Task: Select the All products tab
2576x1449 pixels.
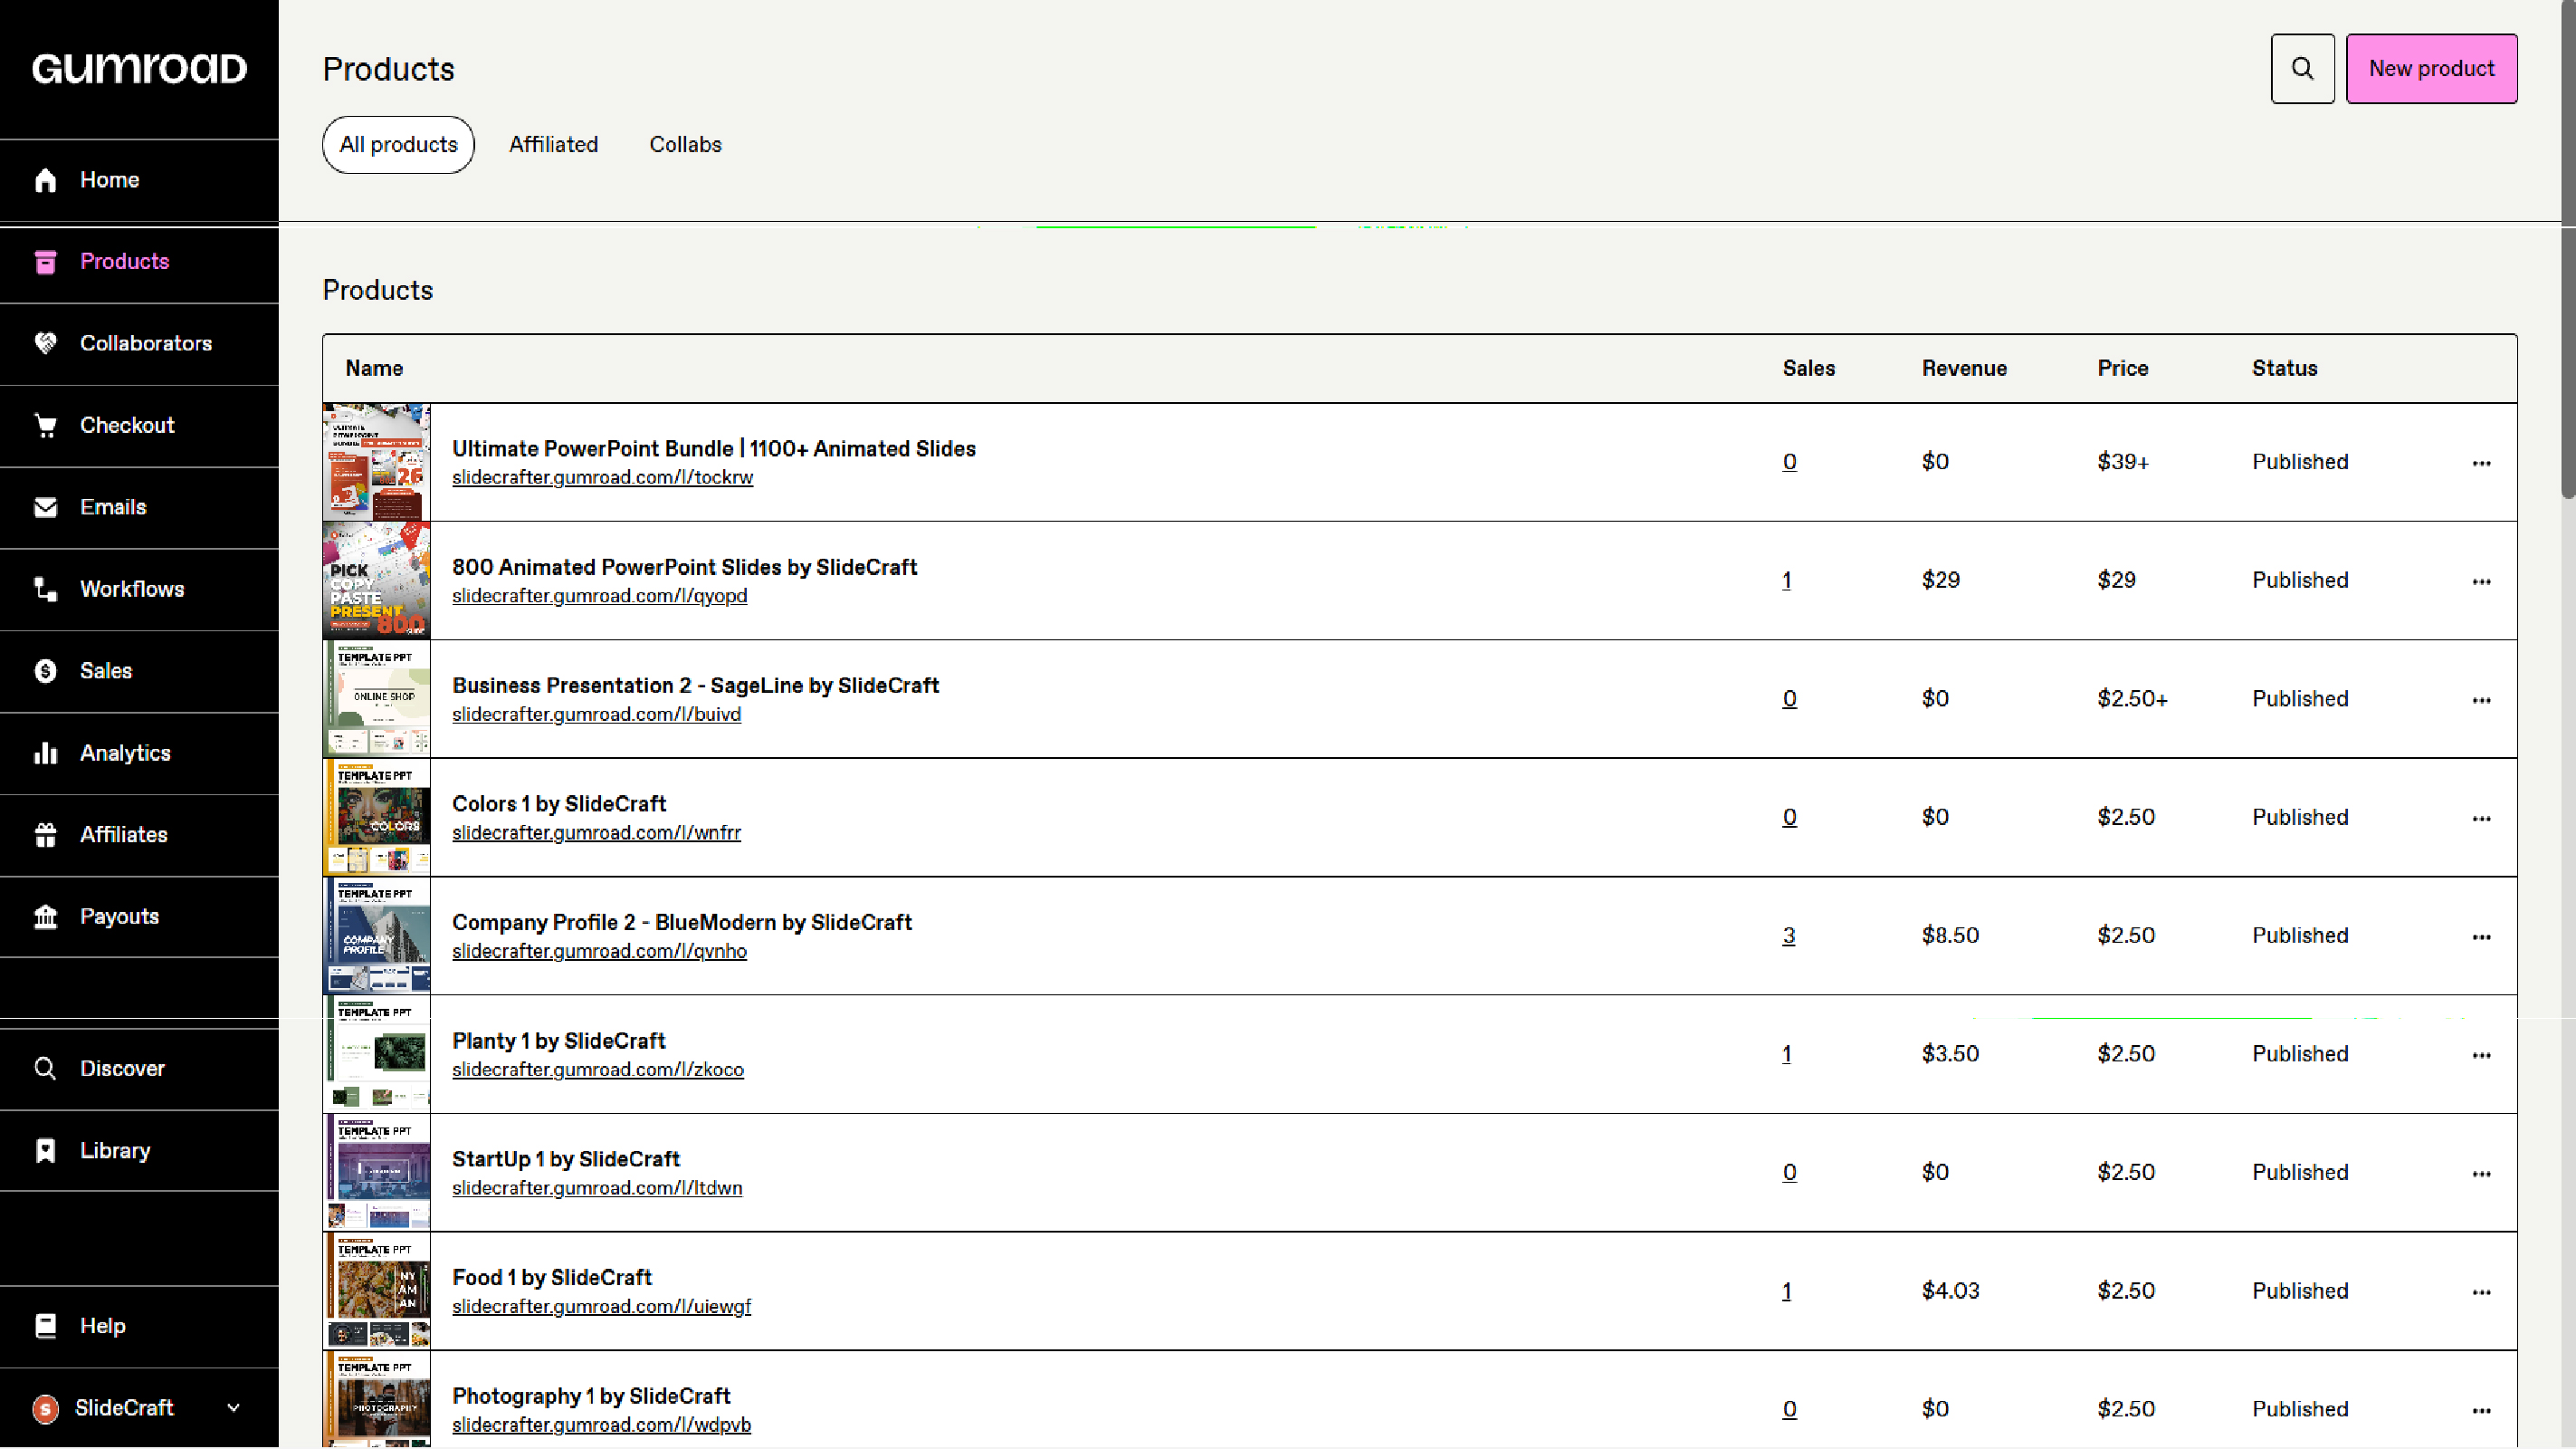Action: [398, 145]
